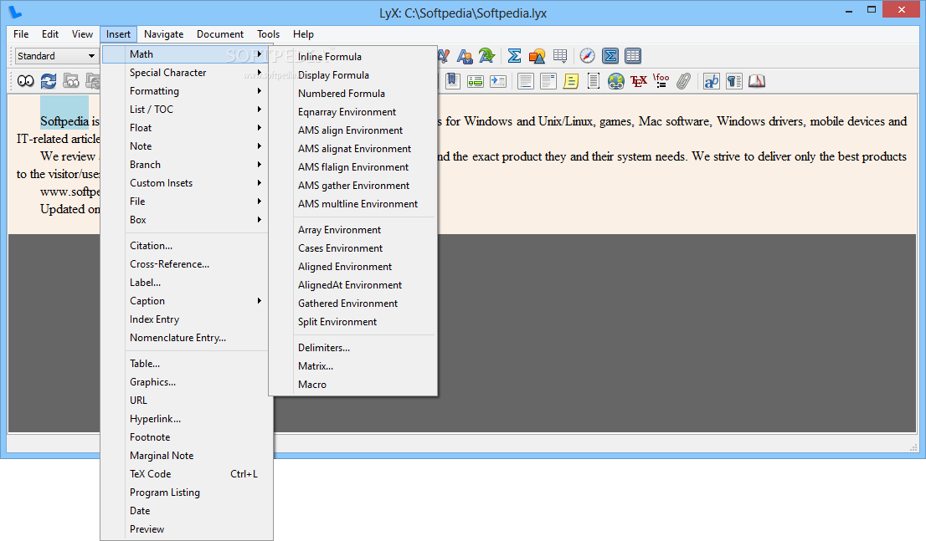The image size is (926, 541).
Task: Select Macro in Math submenu
Action: (x=353, y=385)
